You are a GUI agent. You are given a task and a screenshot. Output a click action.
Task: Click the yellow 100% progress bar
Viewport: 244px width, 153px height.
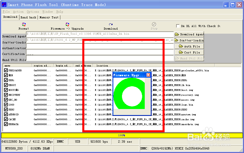click(122, 135)
